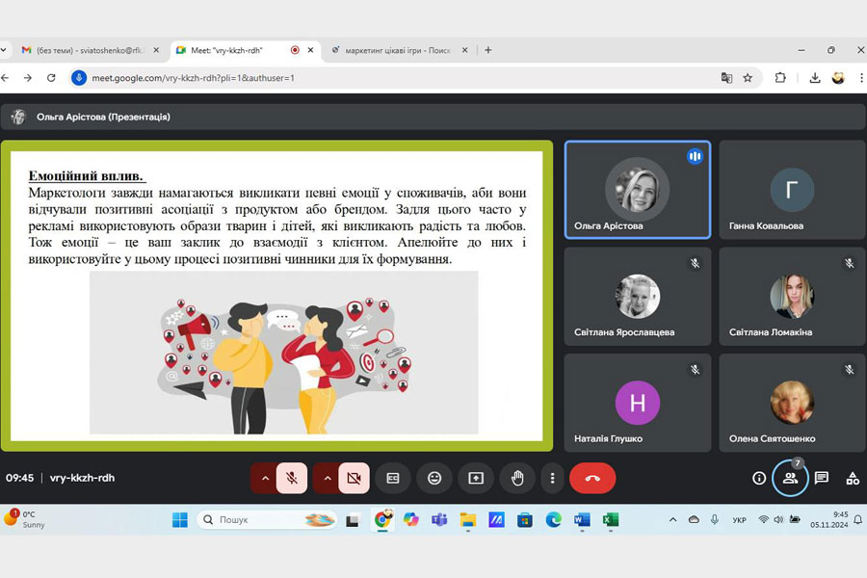Show the participants list panel
The image size is (867, 578).
(x=790, y=478)
